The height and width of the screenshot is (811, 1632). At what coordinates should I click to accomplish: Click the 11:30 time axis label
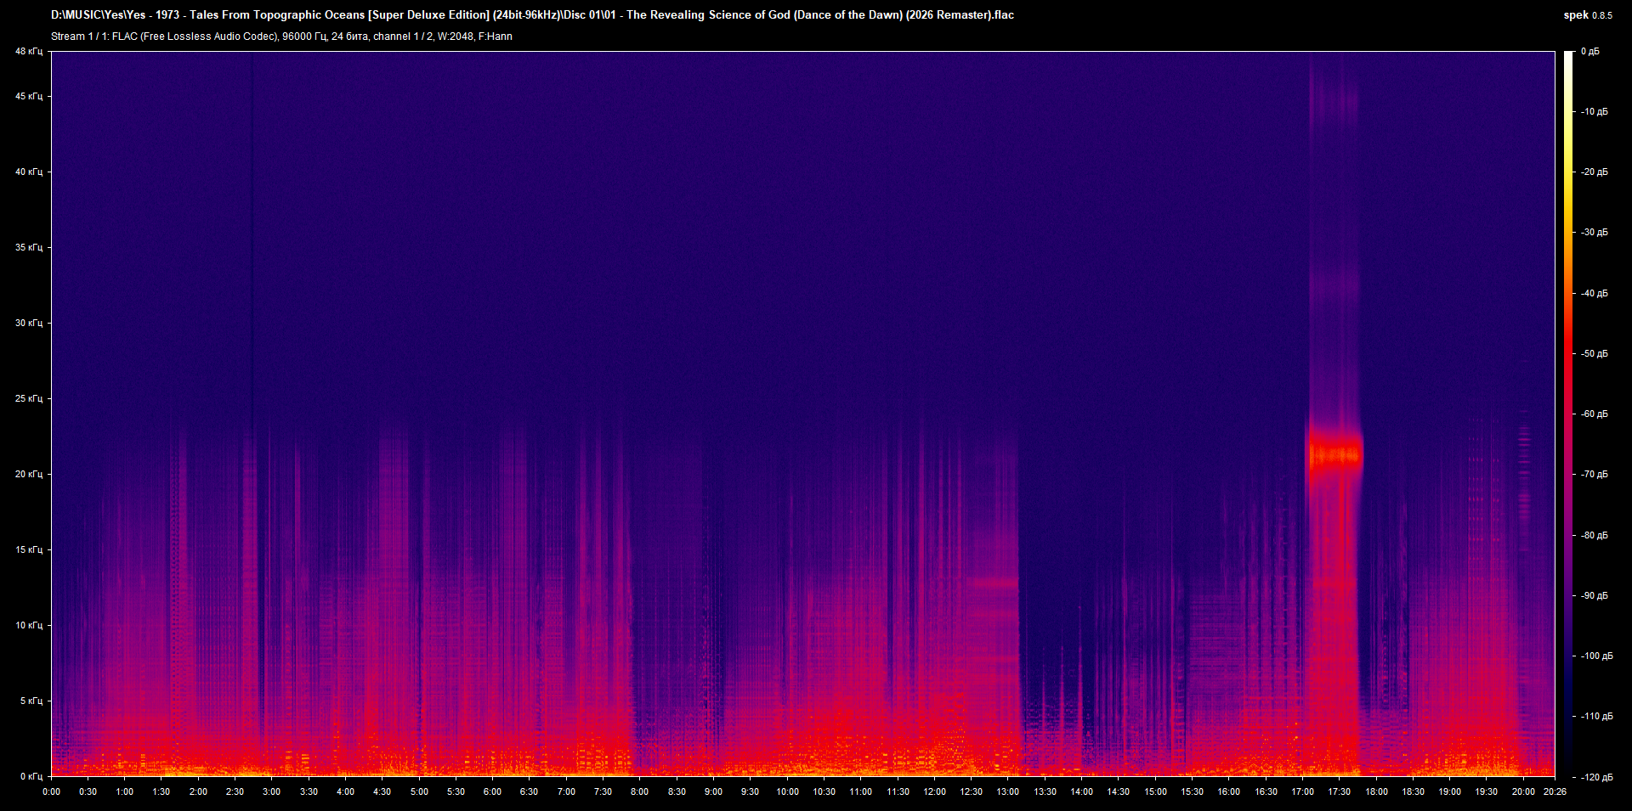(898, 792)
